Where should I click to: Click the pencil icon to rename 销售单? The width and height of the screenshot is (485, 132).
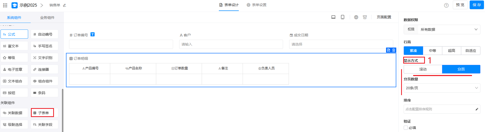[x=64, y=5]
